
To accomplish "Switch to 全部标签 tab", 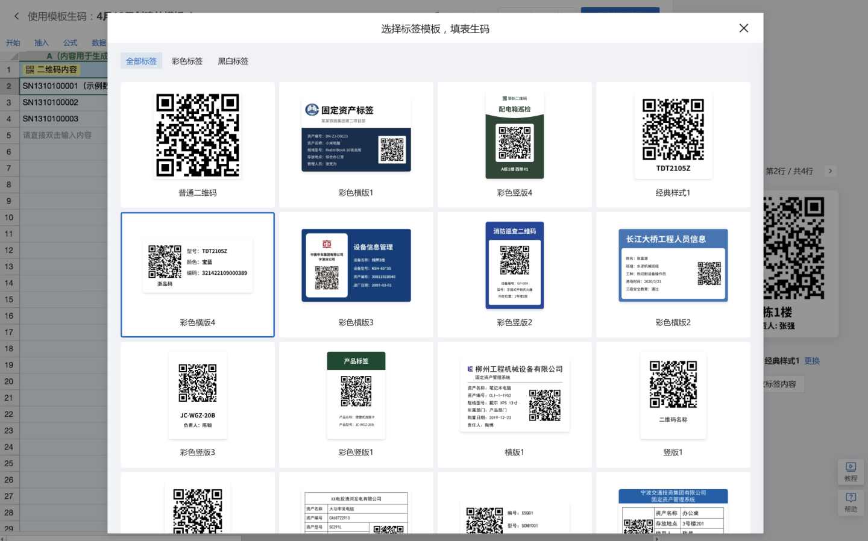I will tap(141, 61).
